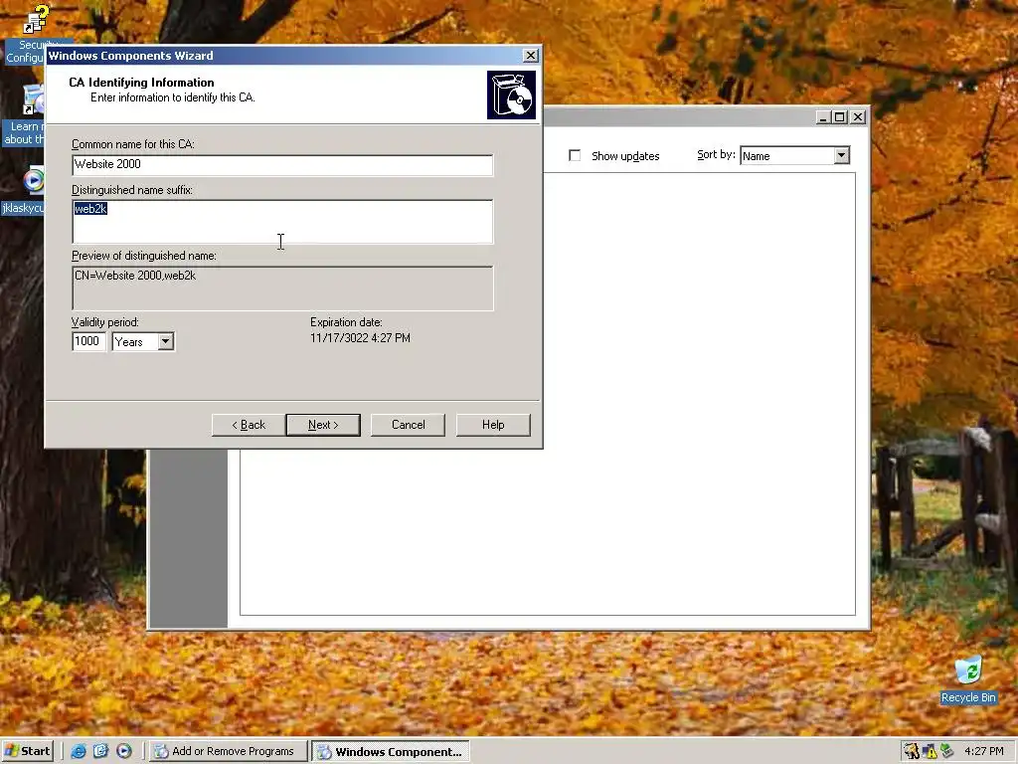Expand the Years validity unit dropdown
This screenshot has width=1018, height=764.
166,342
